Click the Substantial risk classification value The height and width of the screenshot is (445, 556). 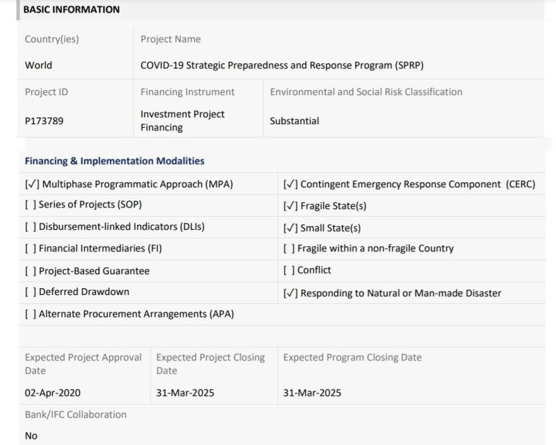coord(294,121)
